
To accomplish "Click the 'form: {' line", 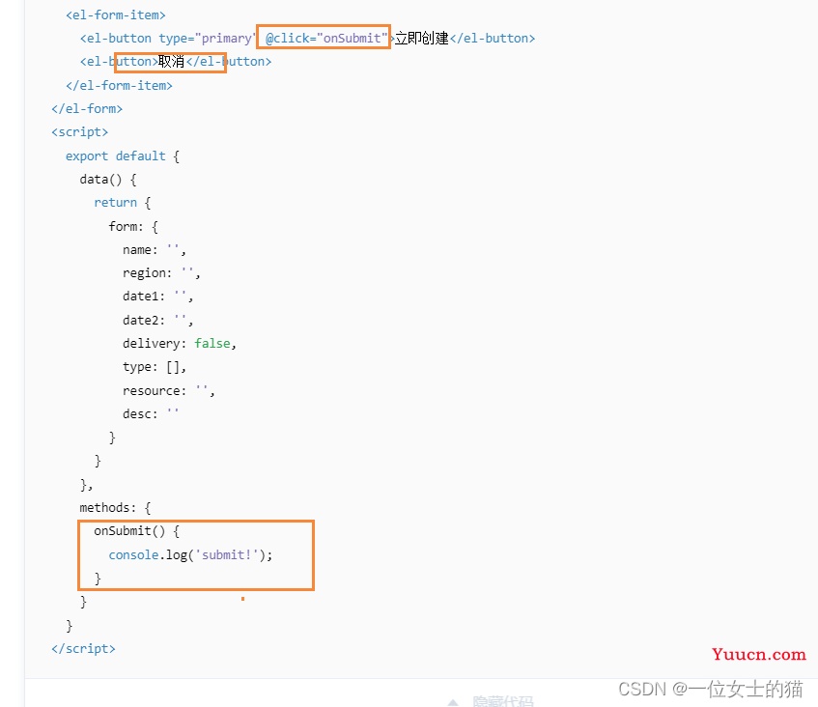I will 133,226.
